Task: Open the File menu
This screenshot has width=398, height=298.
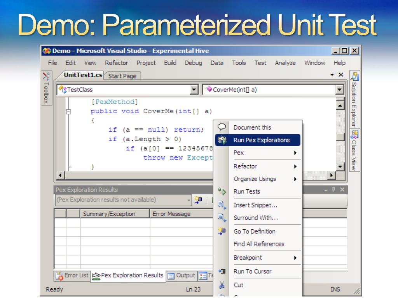Action: coord(52,63)
